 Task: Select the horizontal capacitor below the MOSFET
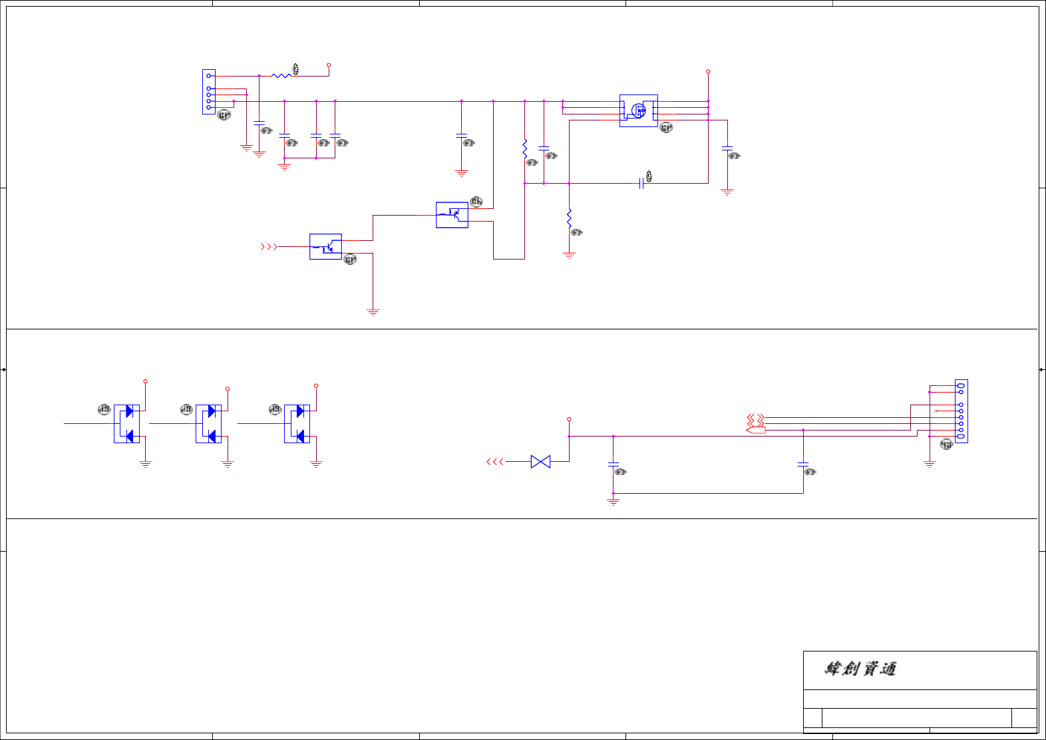pyautogui.click(x=641, y=183)
